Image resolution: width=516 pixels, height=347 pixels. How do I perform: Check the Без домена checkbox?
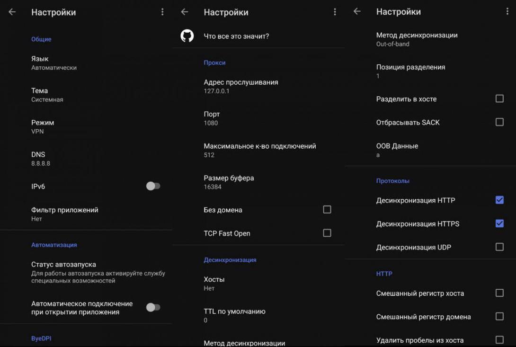(327, 209)
